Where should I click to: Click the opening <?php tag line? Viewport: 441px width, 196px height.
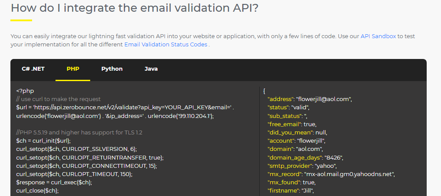(x=25, y=91)
